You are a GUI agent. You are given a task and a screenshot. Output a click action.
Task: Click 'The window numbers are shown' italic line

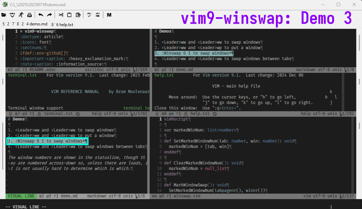[77, 158]
